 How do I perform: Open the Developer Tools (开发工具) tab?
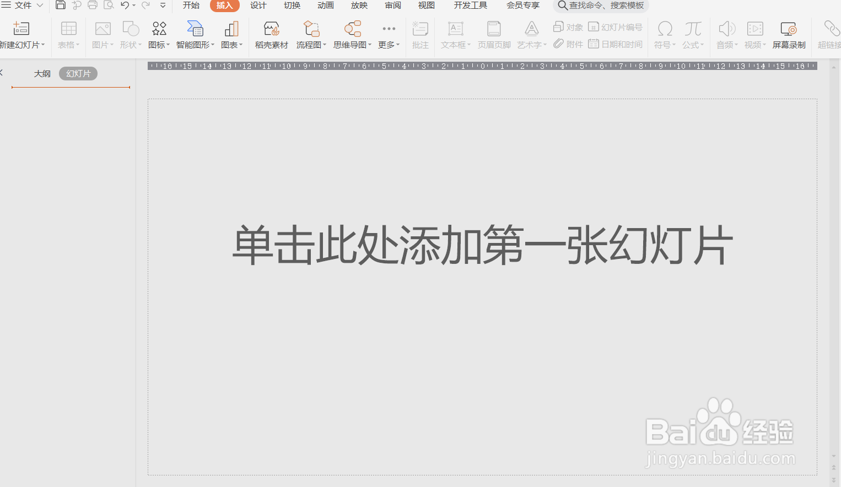click(471, 6)
